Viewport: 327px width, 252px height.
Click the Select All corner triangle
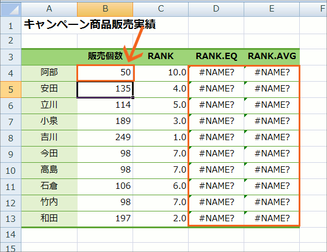[10, 9]
